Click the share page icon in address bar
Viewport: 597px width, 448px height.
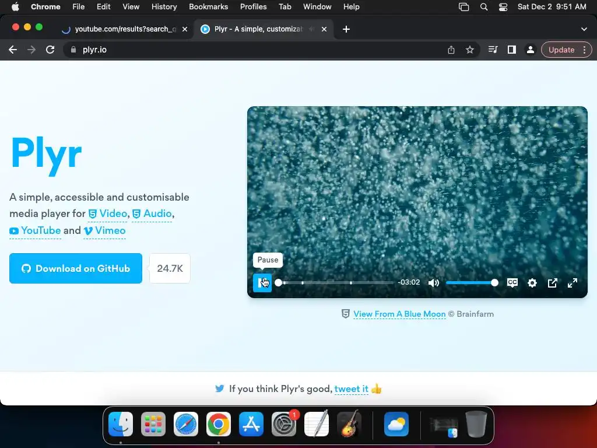[451, 50]
